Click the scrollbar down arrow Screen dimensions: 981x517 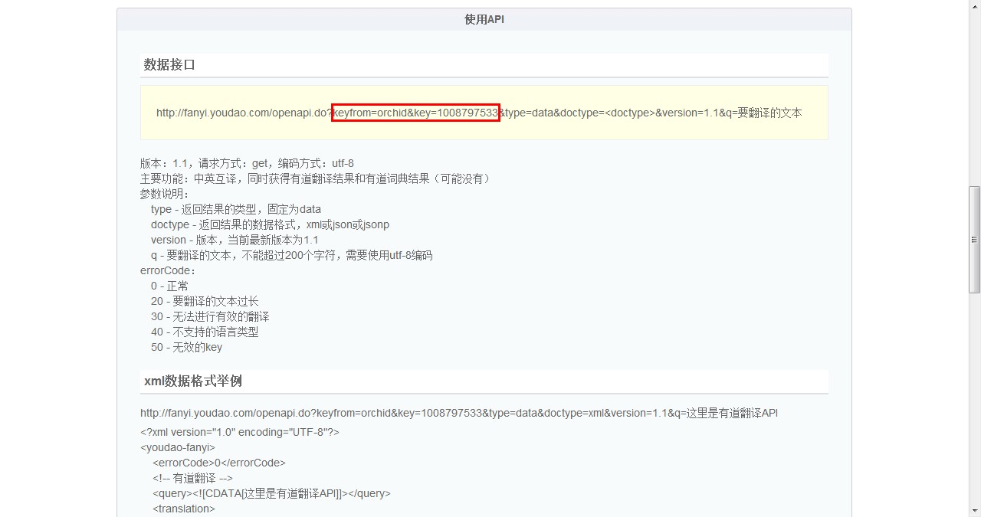pyautogui.click(x=974, y=510)
